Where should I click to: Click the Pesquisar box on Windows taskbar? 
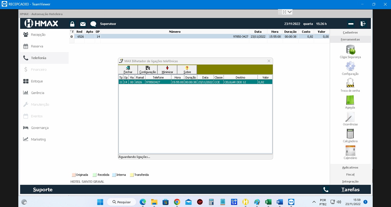[121, 202]
